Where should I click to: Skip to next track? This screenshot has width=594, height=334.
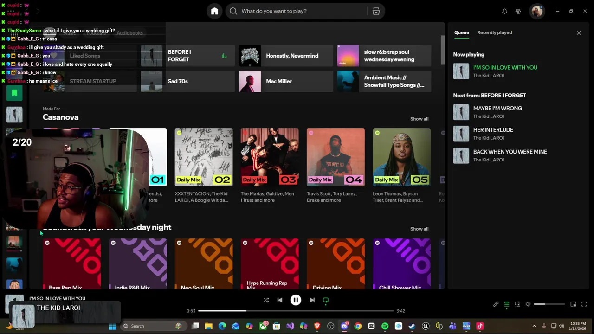click(312, 300)
